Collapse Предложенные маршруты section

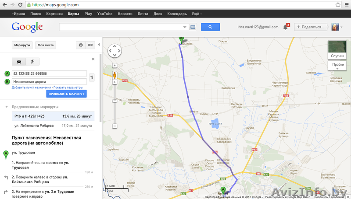7,107
